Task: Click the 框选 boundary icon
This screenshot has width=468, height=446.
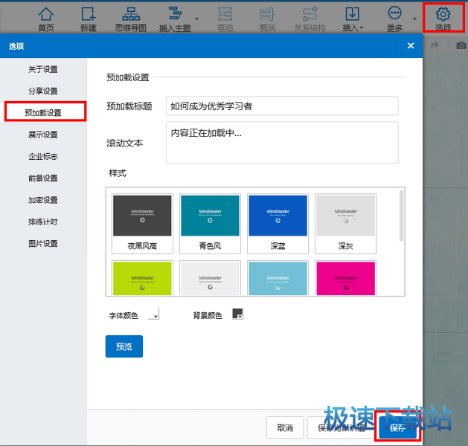Action: tap(225, 19)
